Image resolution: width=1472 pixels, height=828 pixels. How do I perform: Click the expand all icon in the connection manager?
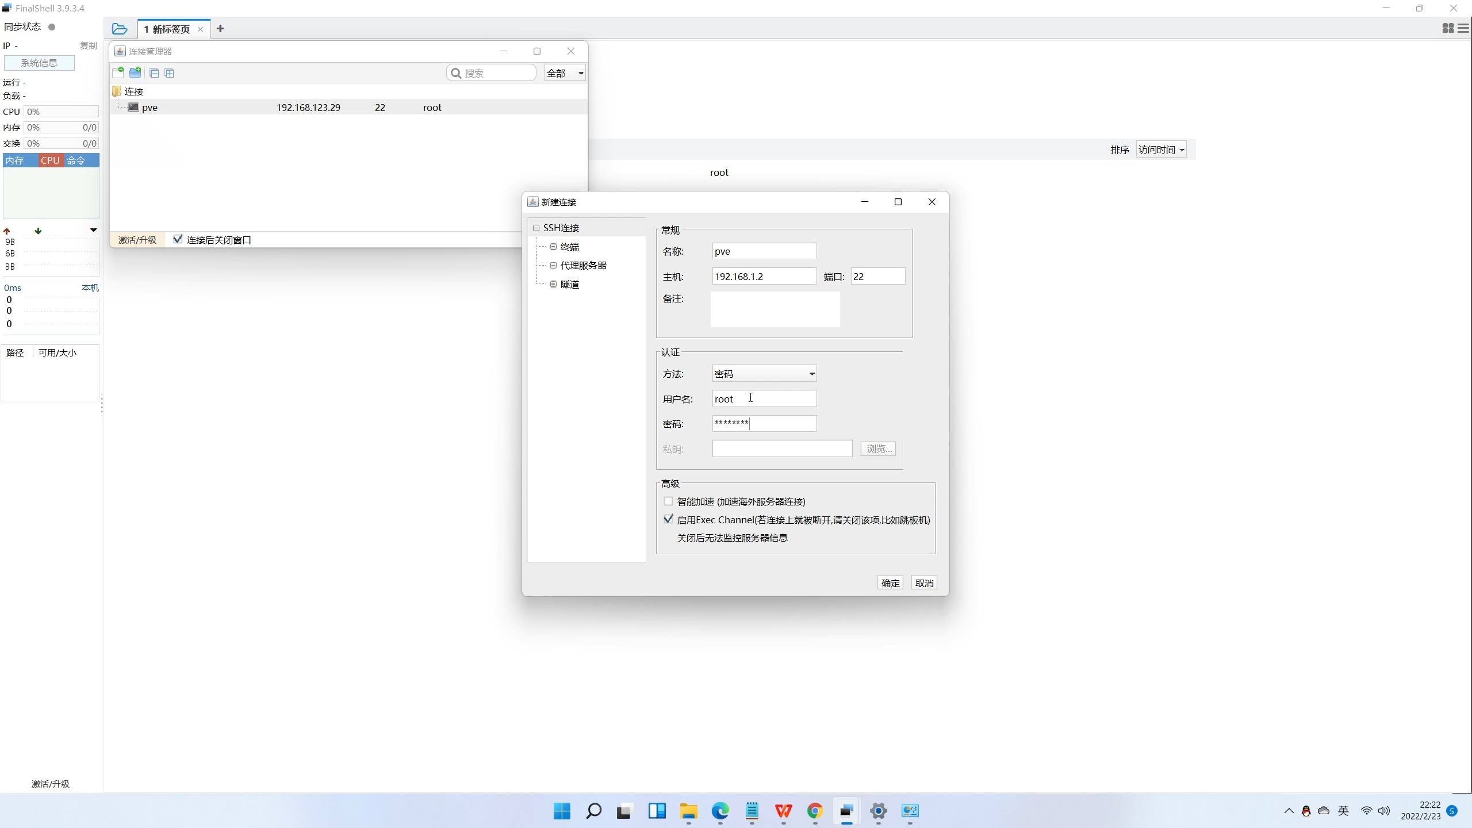click(x=170, y=73)
